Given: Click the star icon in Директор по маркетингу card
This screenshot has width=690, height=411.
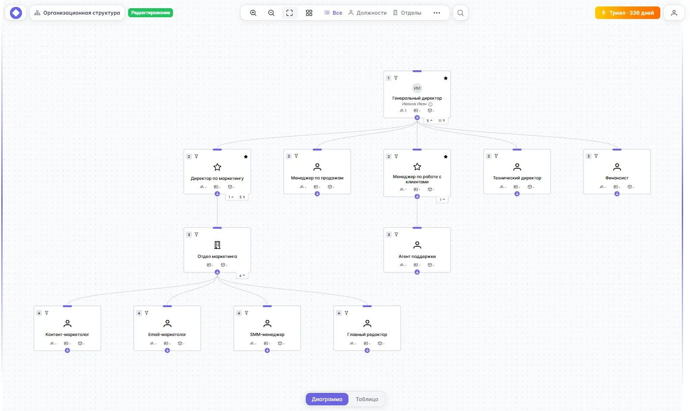Looking at the screenshot, I should click(217, 167).
